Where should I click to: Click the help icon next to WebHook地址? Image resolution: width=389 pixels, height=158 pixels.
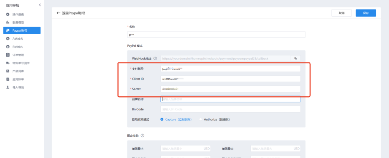pos(155,59)
